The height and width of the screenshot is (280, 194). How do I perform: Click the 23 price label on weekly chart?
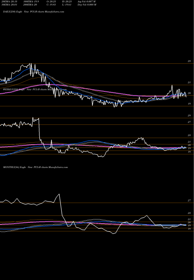[x=189, y=135]
